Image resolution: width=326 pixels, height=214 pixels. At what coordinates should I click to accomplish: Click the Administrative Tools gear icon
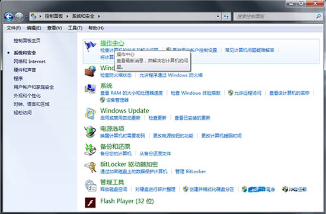coord(90,185)
